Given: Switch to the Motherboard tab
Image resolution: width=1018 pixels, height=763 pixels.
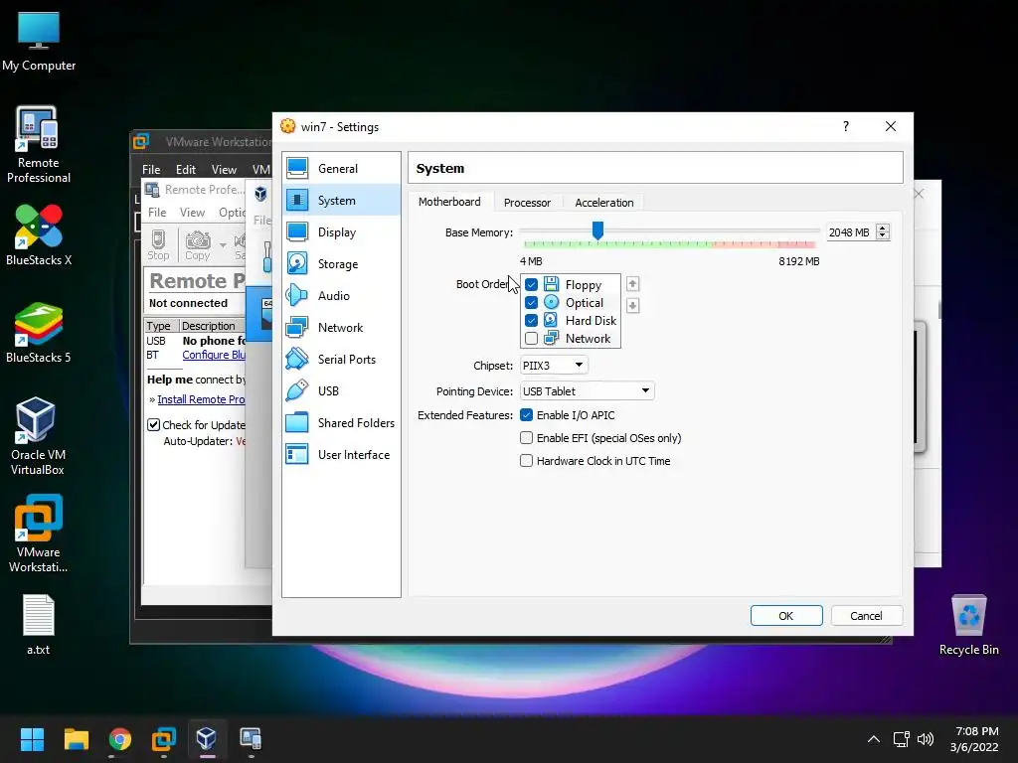Looking at the screenshot, I should coord(449,202).
